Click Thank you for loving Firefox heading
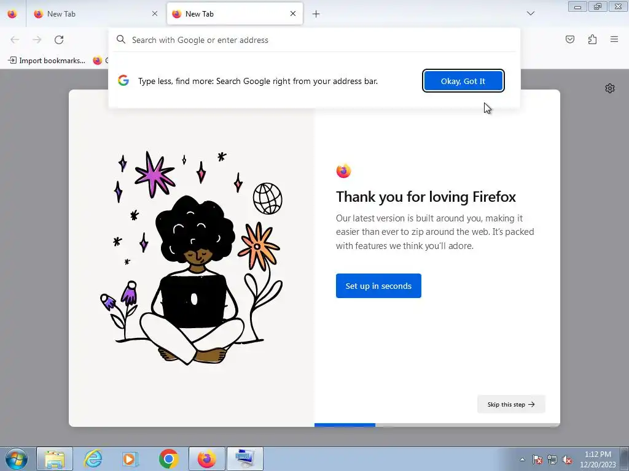Image resolution: width=629 pixels, height=471 pixels. click(x=426, y=197)
